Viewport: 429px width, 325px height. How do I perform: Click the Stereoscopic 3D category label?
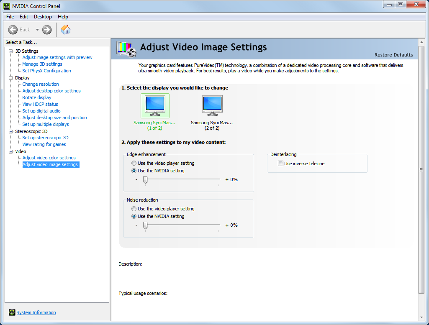31,131
